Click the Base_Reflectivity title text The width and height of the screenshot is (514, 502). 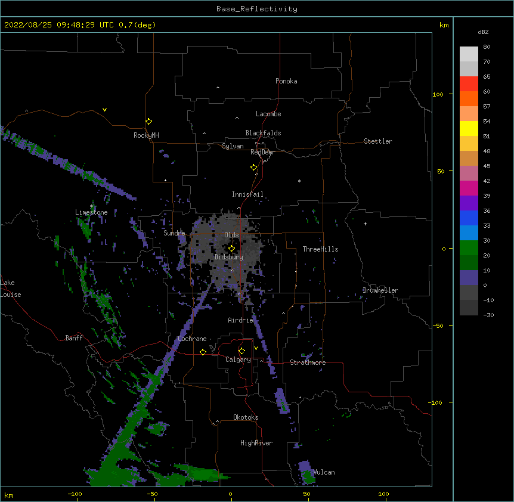click(257, 9)
